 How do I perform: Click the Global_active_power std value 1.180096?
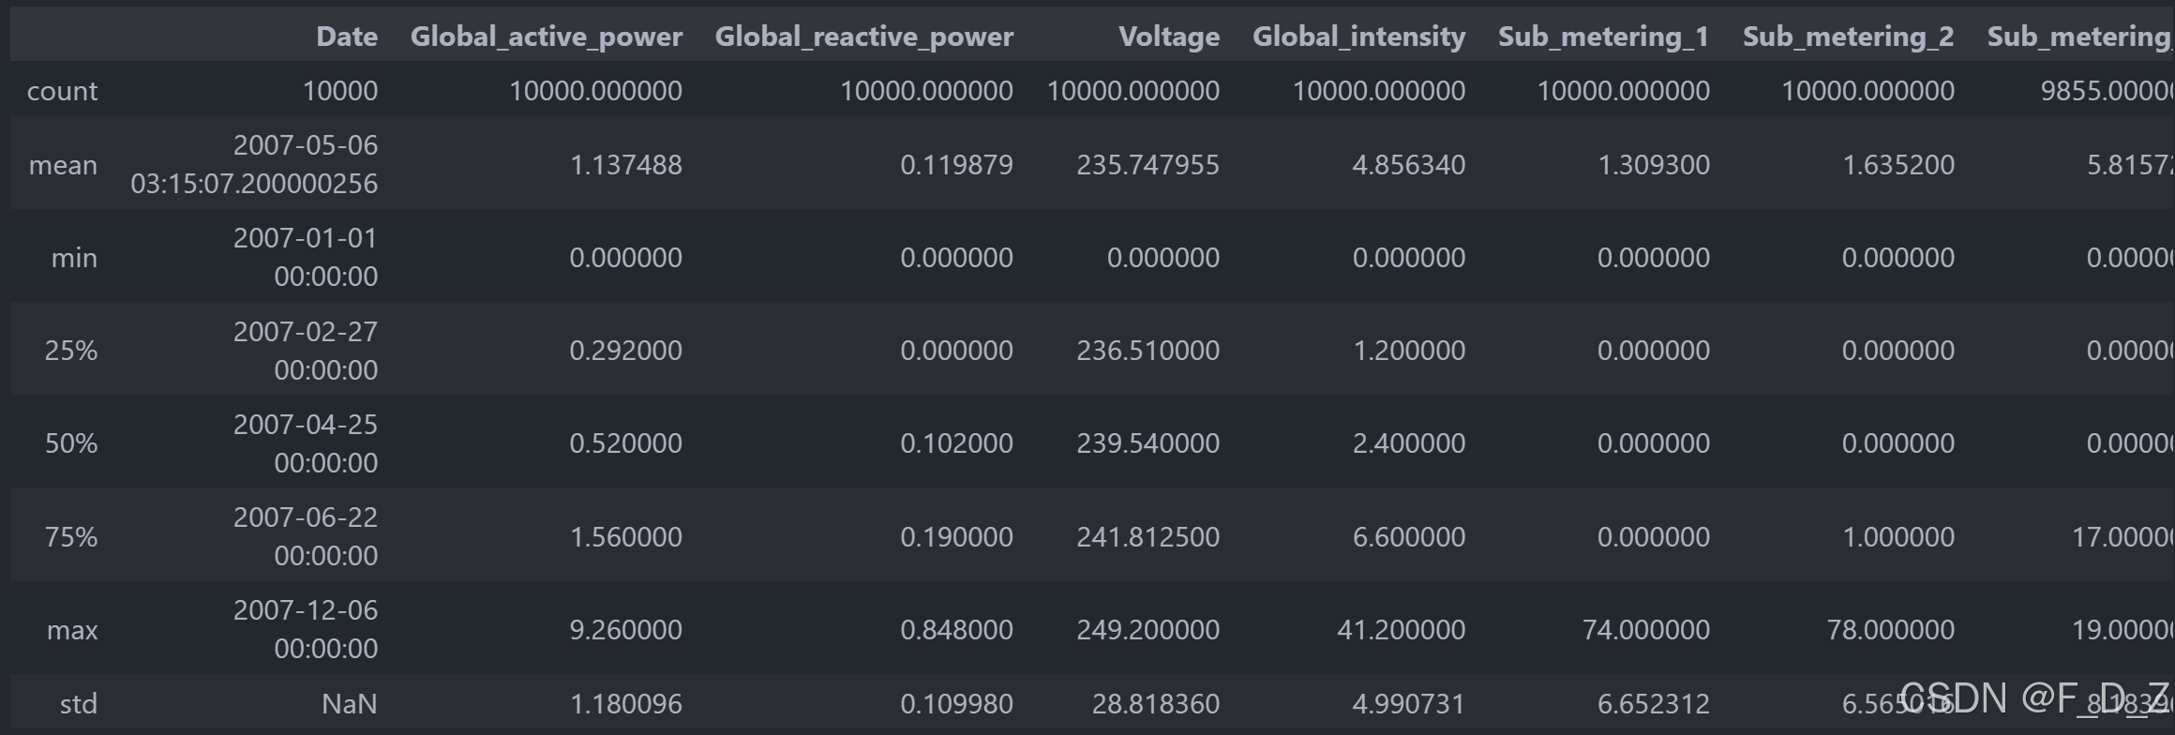tap(626, 704)
